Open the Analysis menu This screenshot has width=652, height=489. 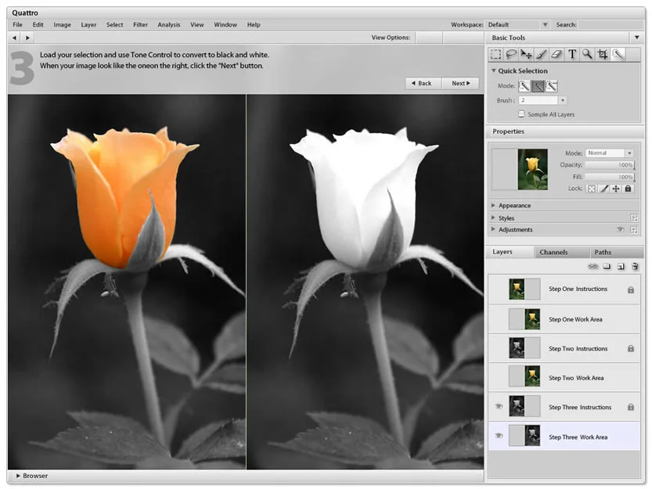[x=169, y=24]
